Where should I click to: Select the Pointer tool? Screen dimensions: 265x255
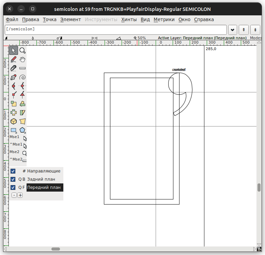[14, 51]
